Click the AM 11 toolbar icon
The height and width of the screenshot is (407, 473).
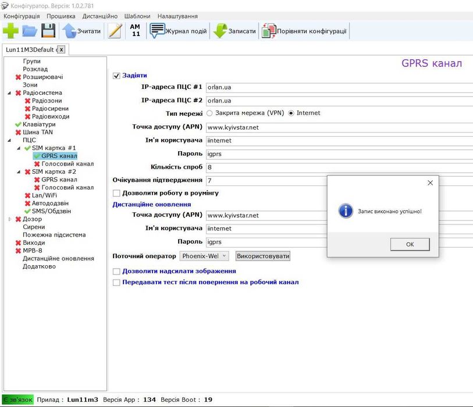click(135, 30)
